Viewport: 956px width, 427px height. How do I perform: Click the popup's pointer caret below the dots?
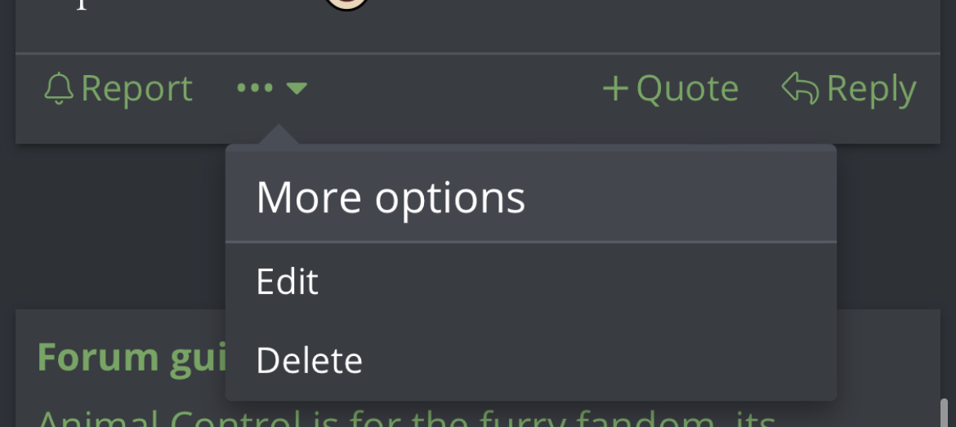click(x=278, y=135)
